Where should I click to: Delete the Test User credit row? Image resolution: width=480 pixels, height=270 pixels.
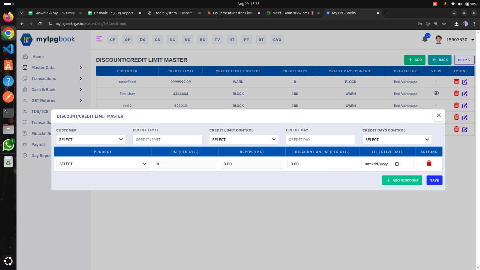[x=456, y=94]
